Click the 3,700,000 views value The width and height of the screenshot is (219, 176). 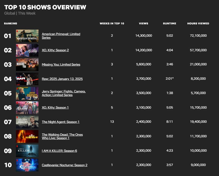[x=144, y=79]
